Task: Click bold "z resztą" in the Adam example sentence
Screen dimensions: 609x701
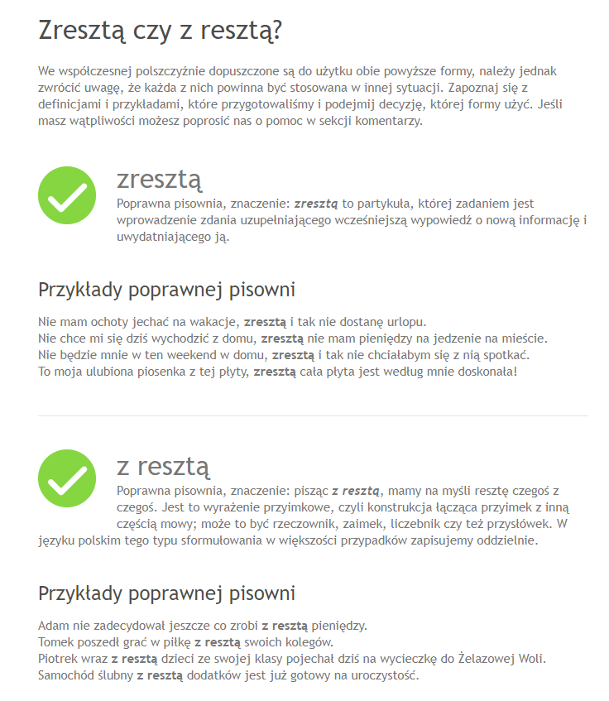Action: point(285,625)
